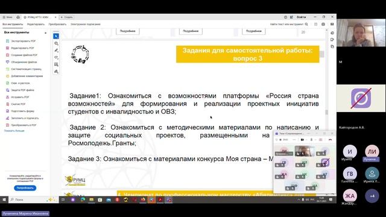Click the presenter webcam video tile
This screenshot has width=386, height=217.
[361, 33]
